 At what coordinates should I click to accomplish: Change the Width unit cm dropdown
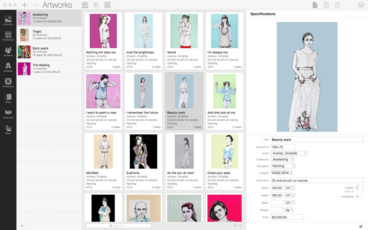pyautogui.click(x=290, y=188)
